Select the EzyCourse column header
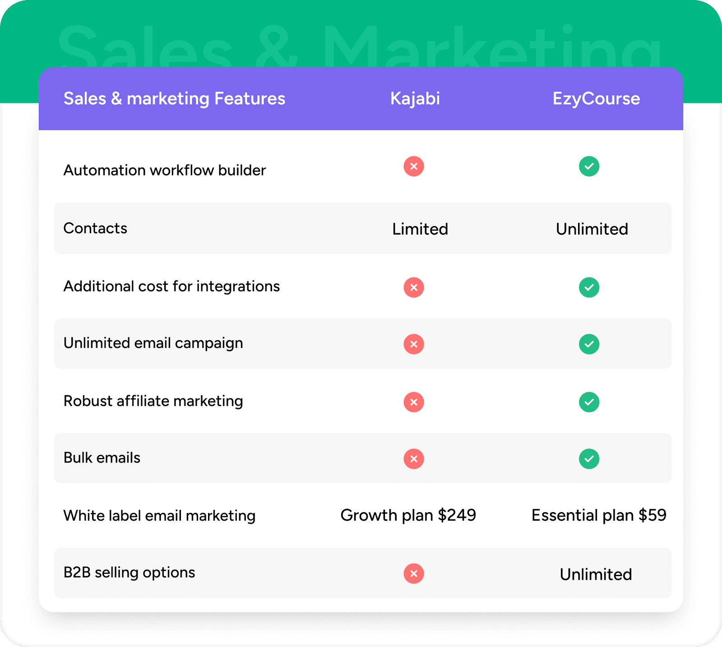Image resolution: width=722 pixels, height=647 pixels. click(596, 99)
